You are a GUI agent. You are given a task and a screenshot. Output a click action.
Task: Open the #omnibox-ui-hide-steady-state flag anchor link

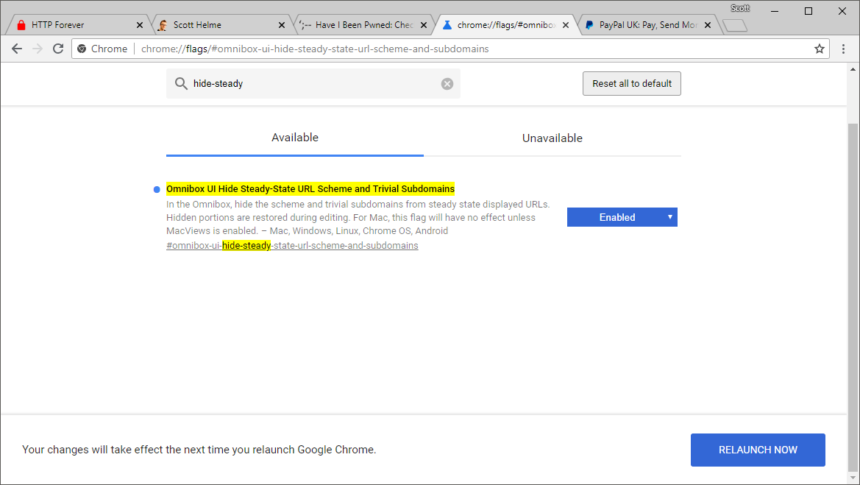[292, 246]
